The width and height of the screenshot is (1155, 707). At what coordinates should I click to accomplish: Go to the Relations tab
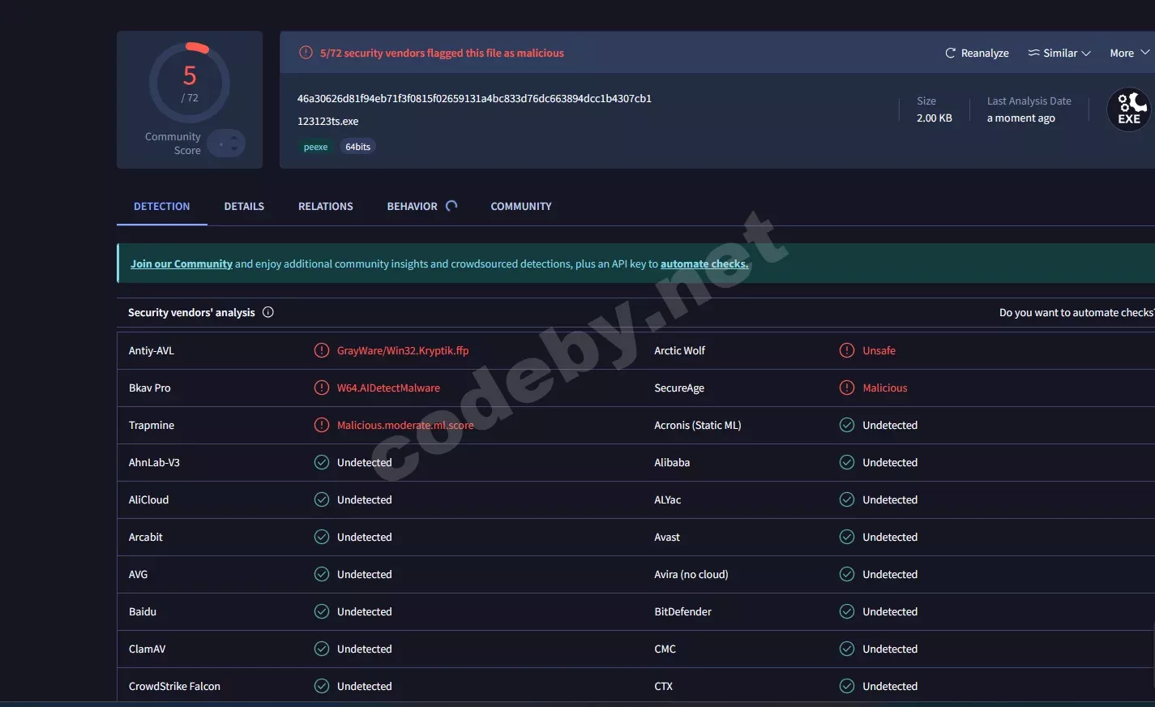click(x=326, y=206)
